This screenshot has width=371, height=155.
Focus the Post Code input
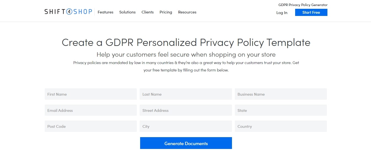tap(90, 126)
